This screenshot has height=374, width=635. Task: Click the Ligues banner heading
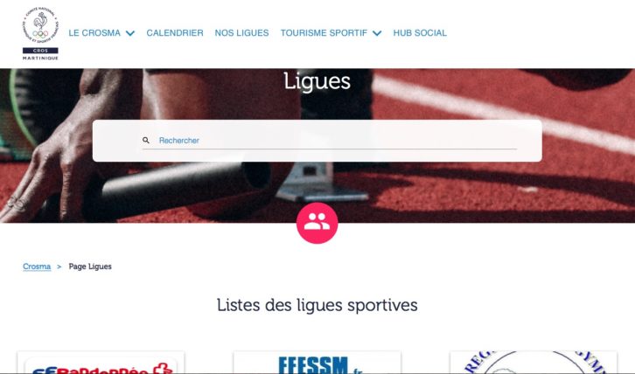(317, 81)
